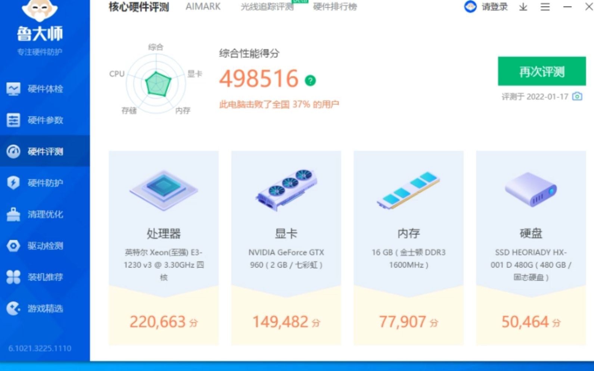Switch to the AIMARK tab

point(203,7)
